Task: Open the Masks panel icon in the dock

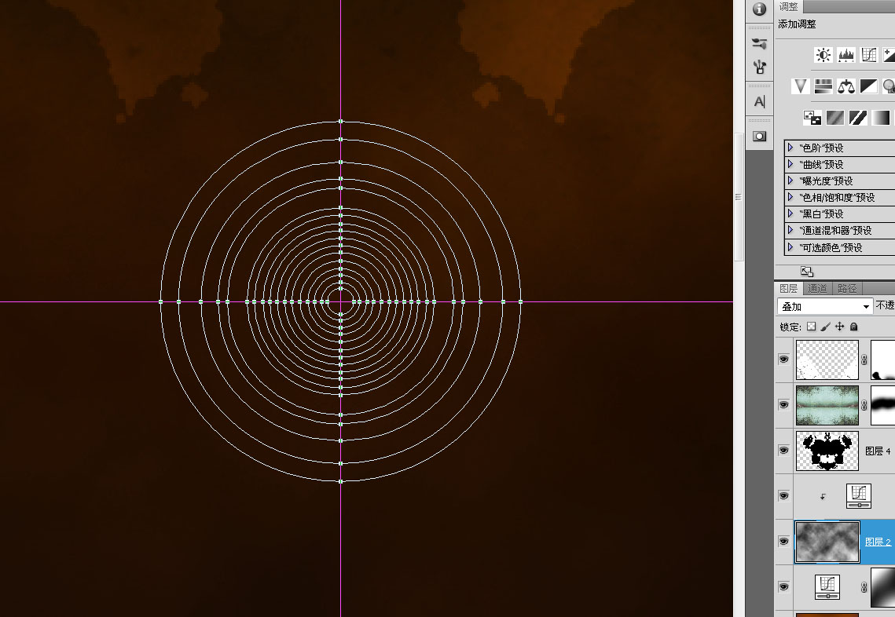Action: coord(759,137)
